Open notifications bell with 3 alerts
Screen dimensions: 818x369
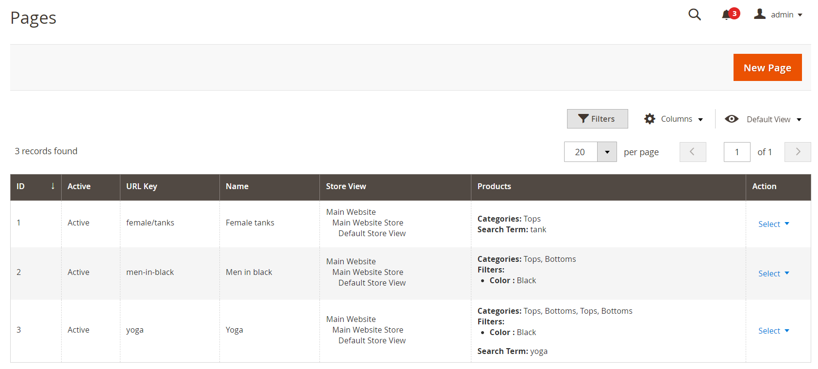coord(726,15)
